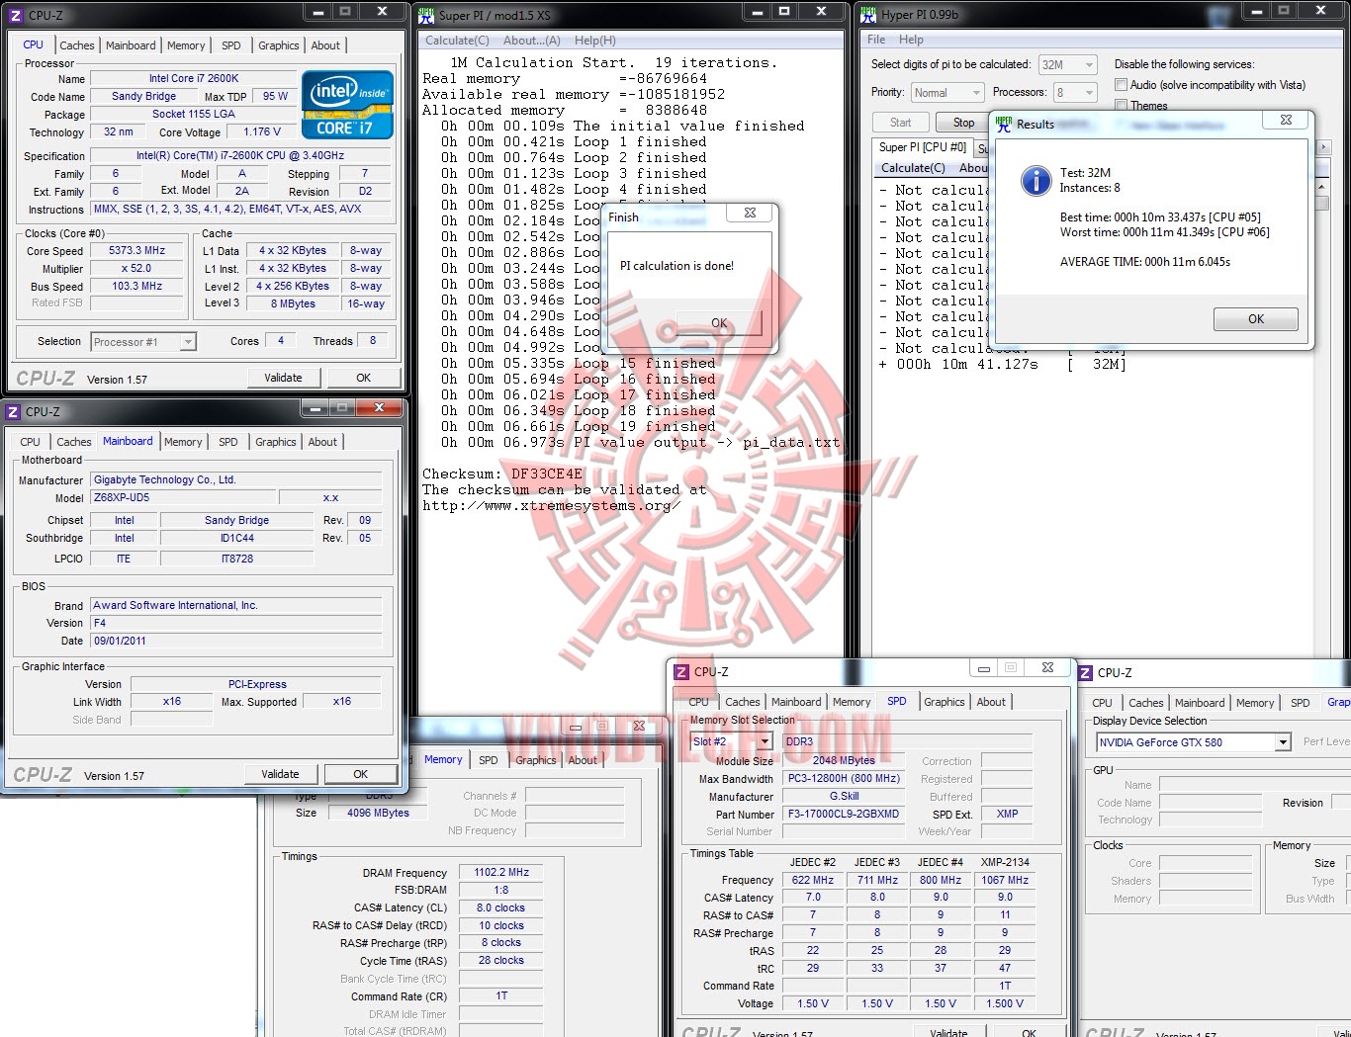Screen dimensions: 1351x1037
Task: Open SPD tab in the CPU-Z Mainboard window
Action: pos(228,442)
